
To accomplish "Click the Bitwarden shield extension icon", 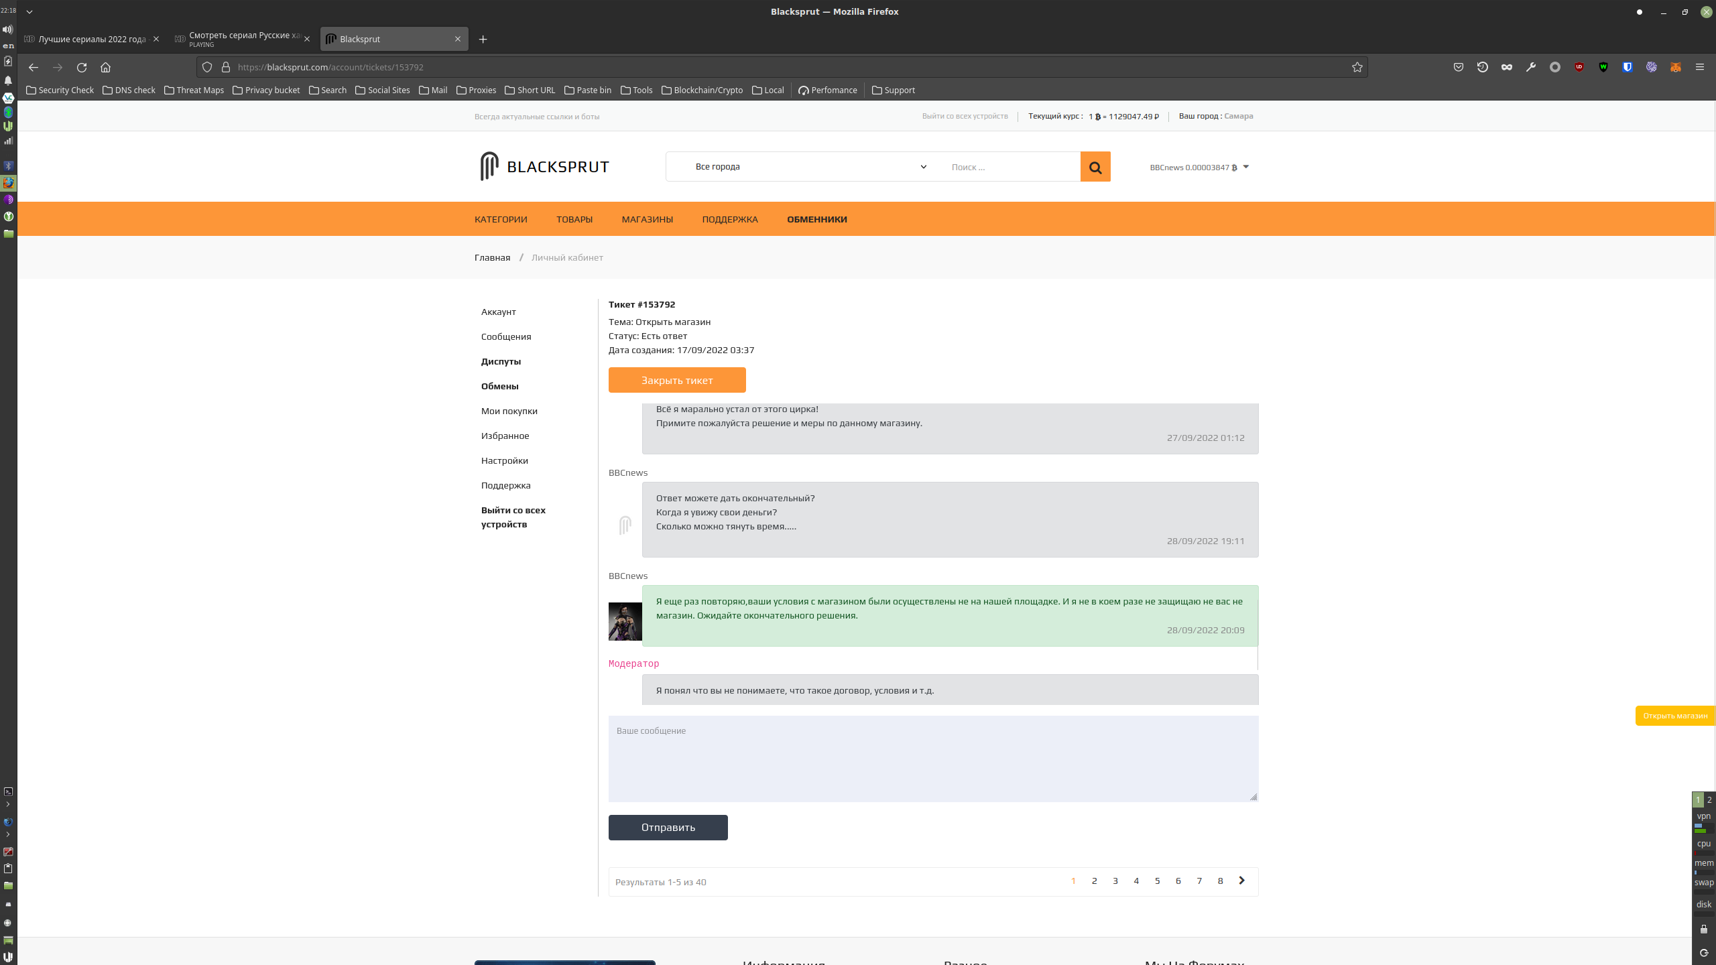I will coord(1628,67).
